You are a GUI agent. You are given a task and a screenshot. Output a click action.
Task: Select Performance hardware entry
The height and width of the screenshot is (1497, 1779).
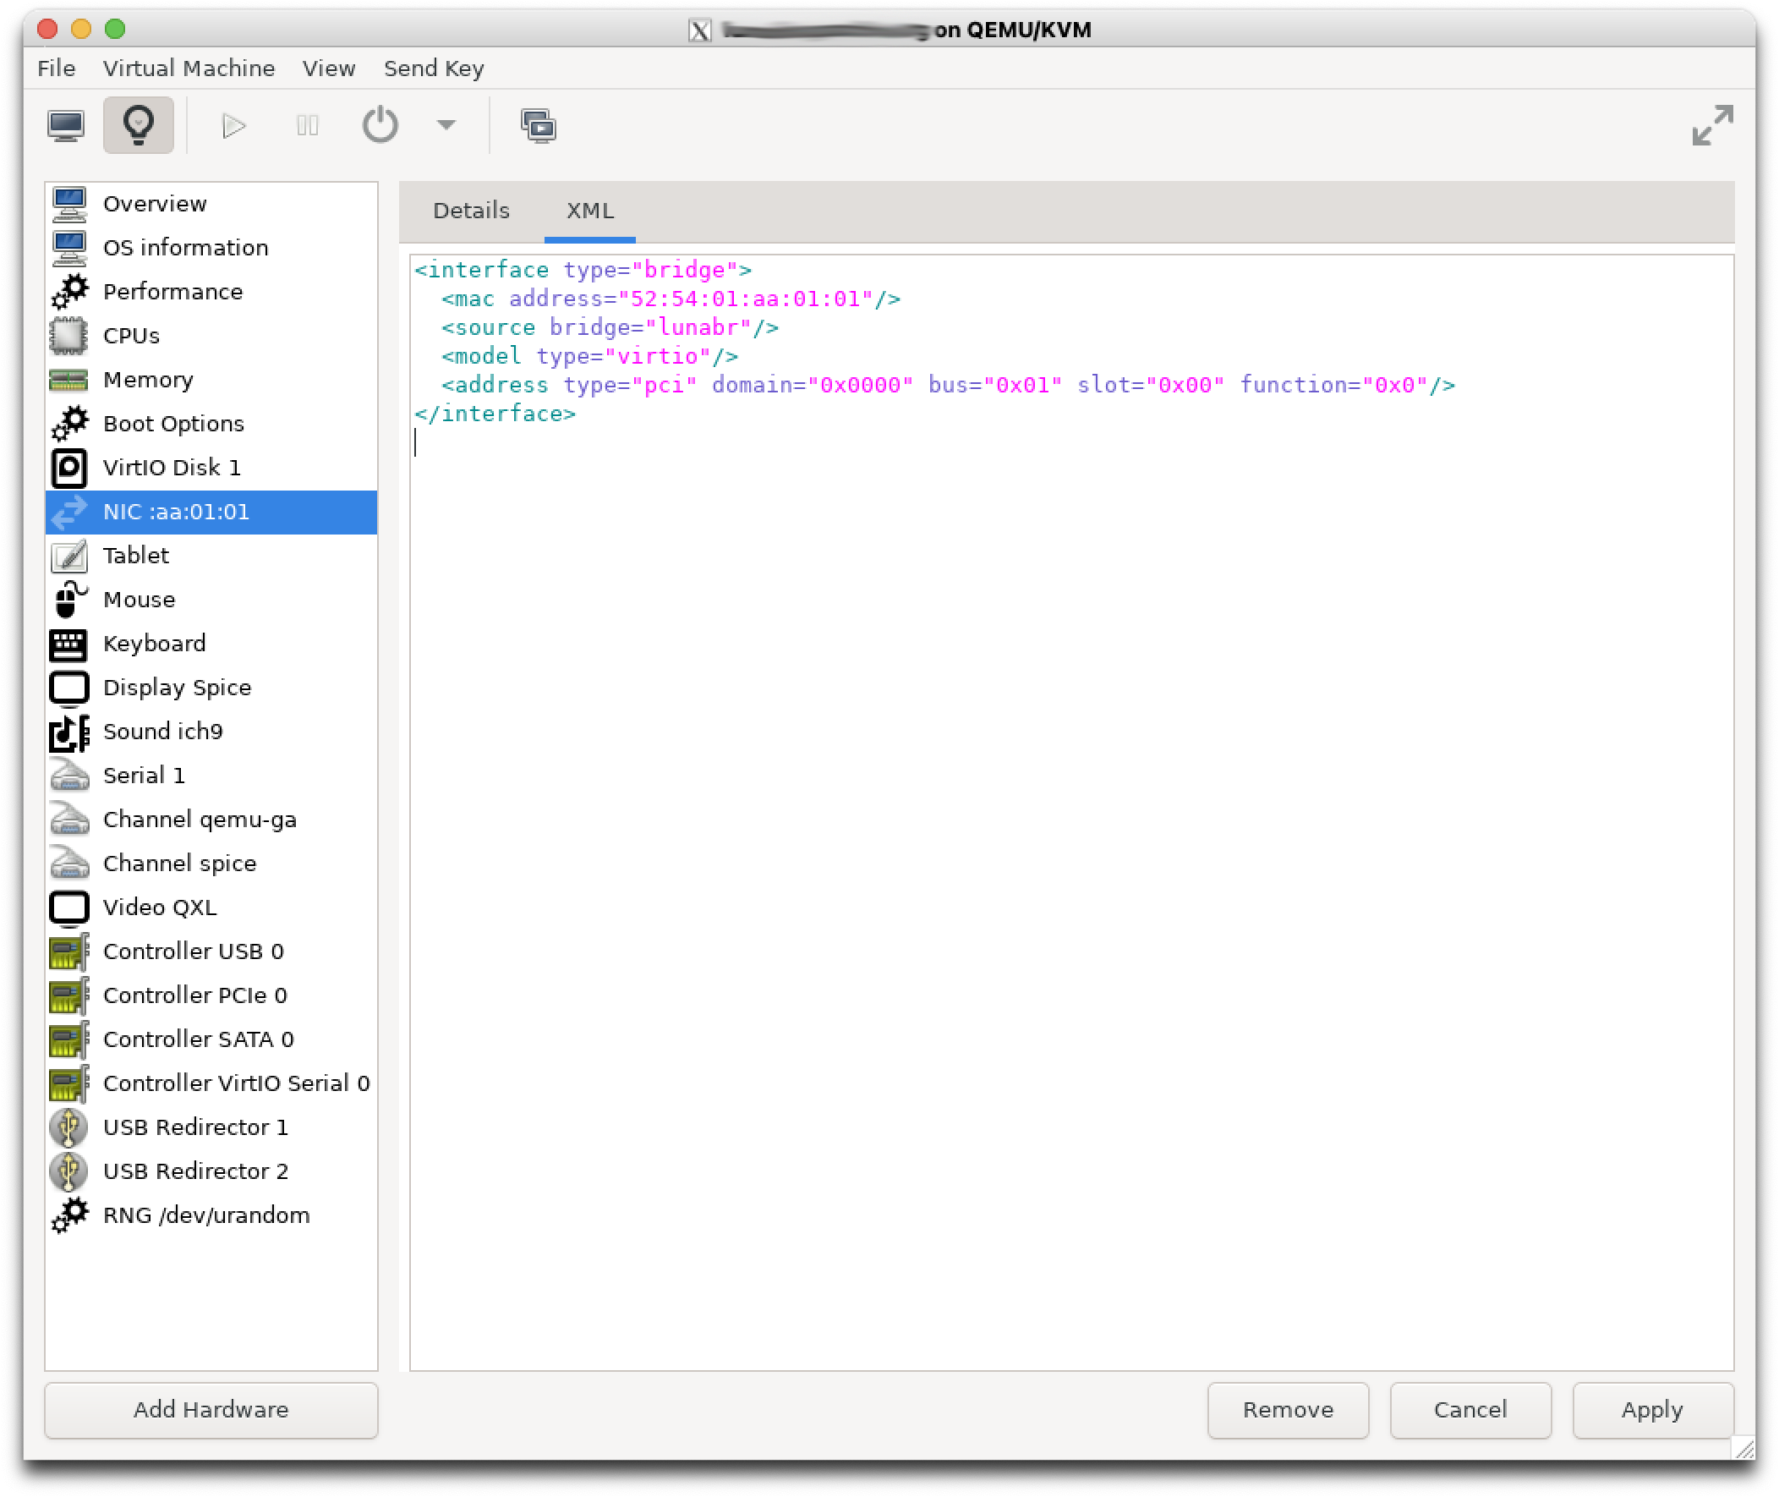(x=212, y=292)
